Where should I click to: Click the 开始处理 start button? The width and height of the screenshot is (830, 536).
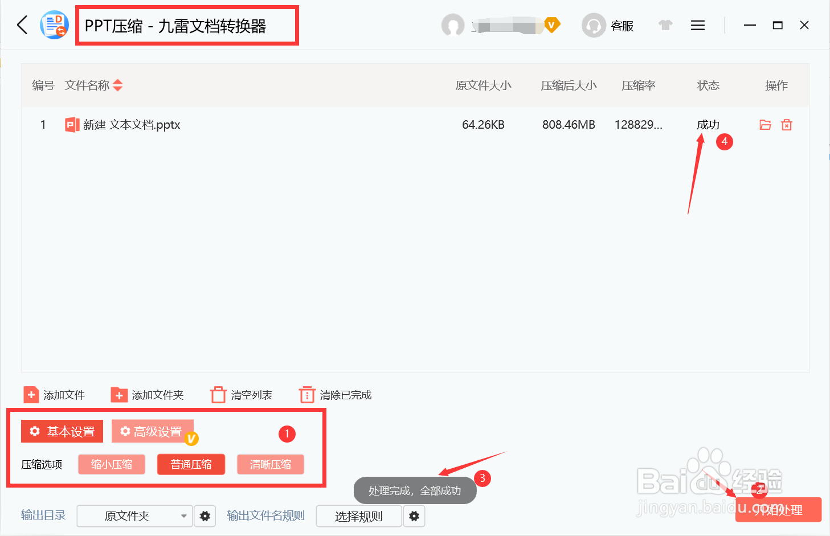[778, 510]
